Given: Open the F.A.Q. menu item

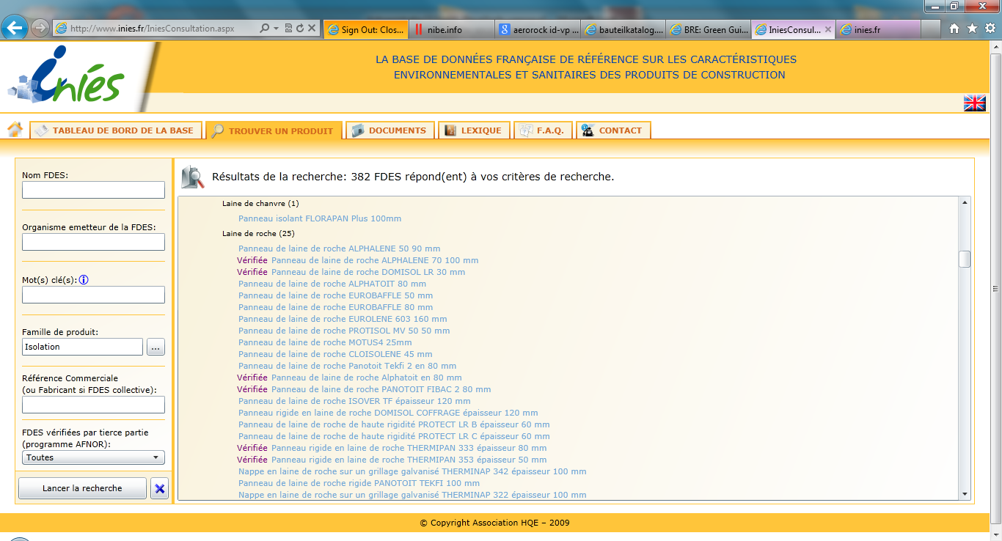Looking at the screenshot, I should 543,130.
